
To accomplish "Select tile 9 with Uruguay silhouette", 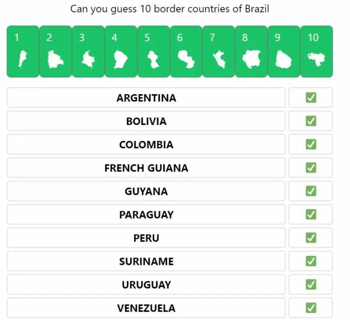I will click(284, 51).
